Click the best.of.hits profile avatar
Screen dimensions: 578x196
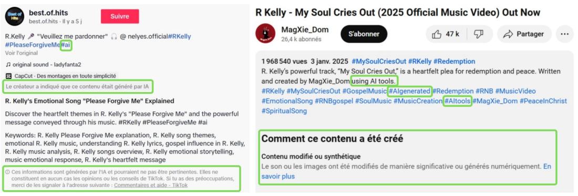click(x=14, y=16)
